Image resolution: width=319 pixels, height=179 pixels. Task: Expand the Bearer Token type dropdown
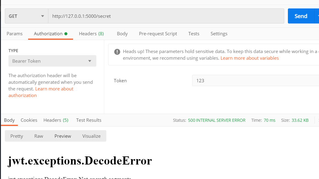coord(52,61)
